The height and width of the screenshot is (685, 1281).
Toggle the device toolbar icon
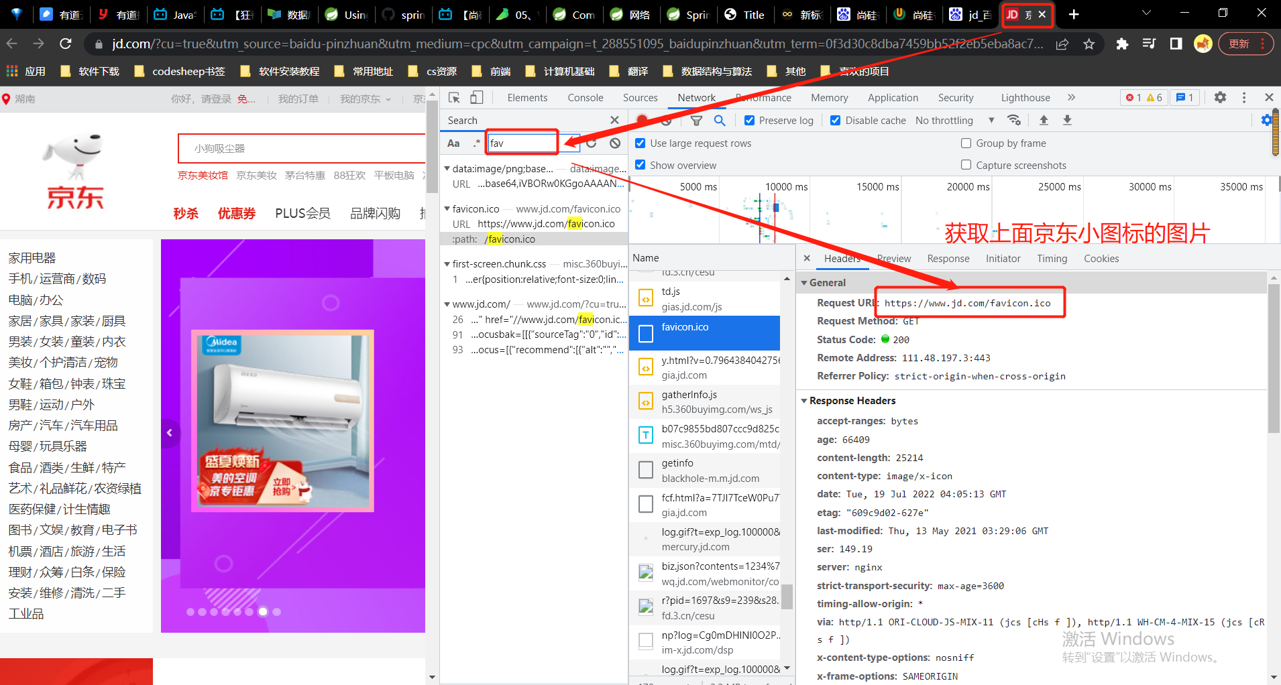pyautogui.click(x=477, y=98)
